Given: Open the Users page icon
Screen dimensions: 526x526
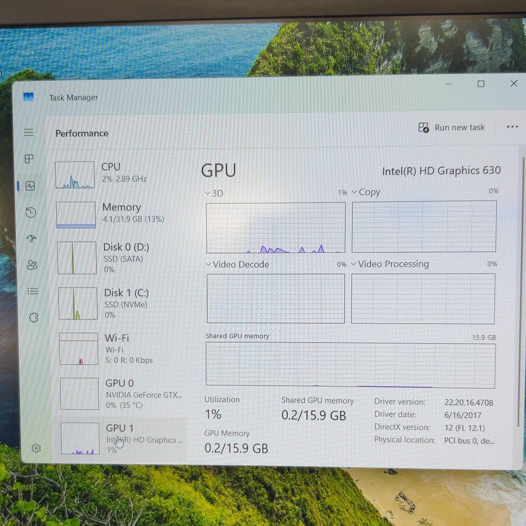Looking at the screenshot, I should tap(32, 265).
